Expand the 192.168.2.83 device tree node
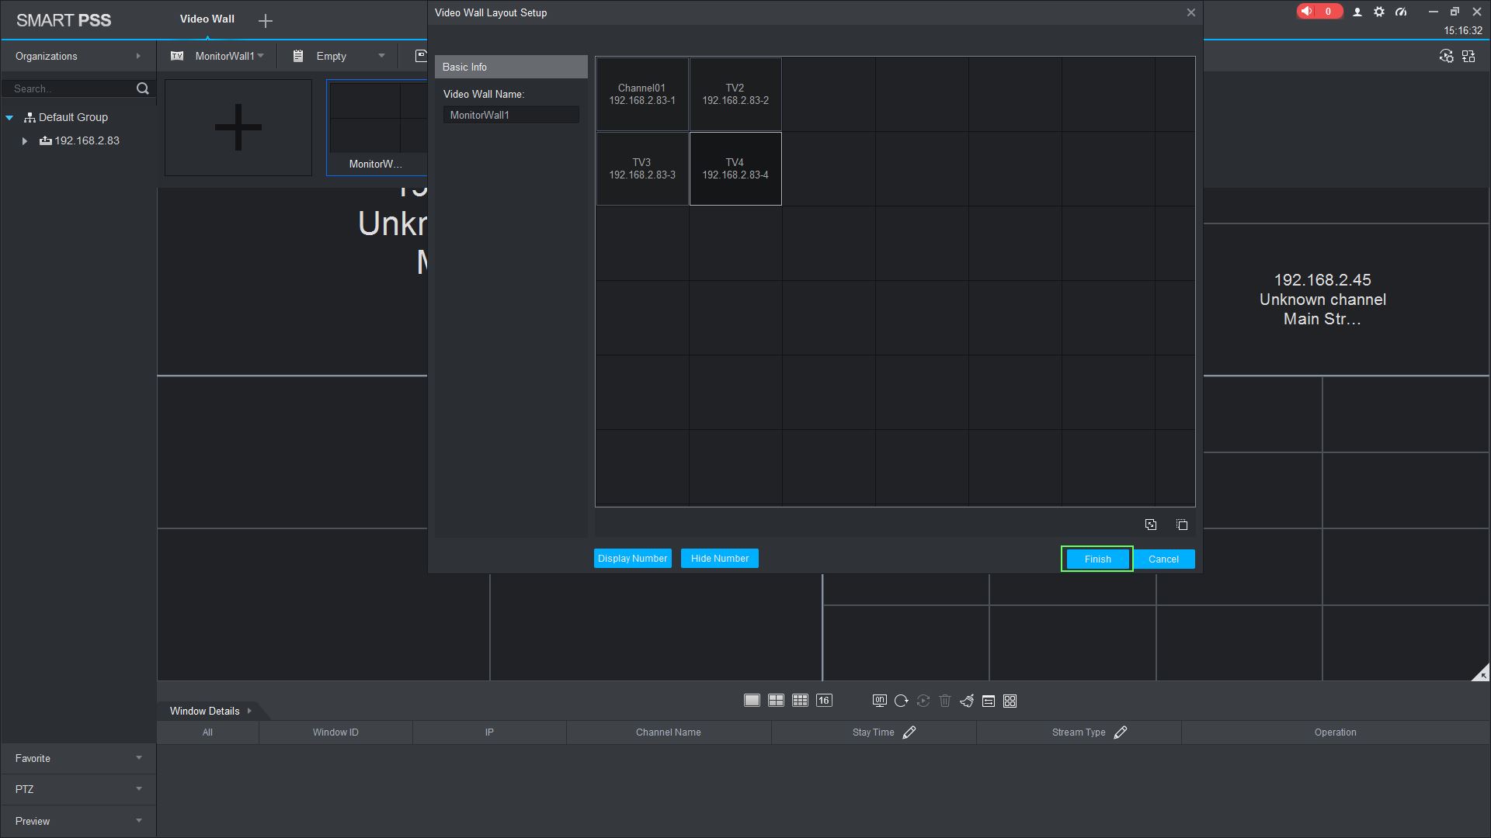The height and width of the screenshot is (838, 1491). tap(25, 141)
